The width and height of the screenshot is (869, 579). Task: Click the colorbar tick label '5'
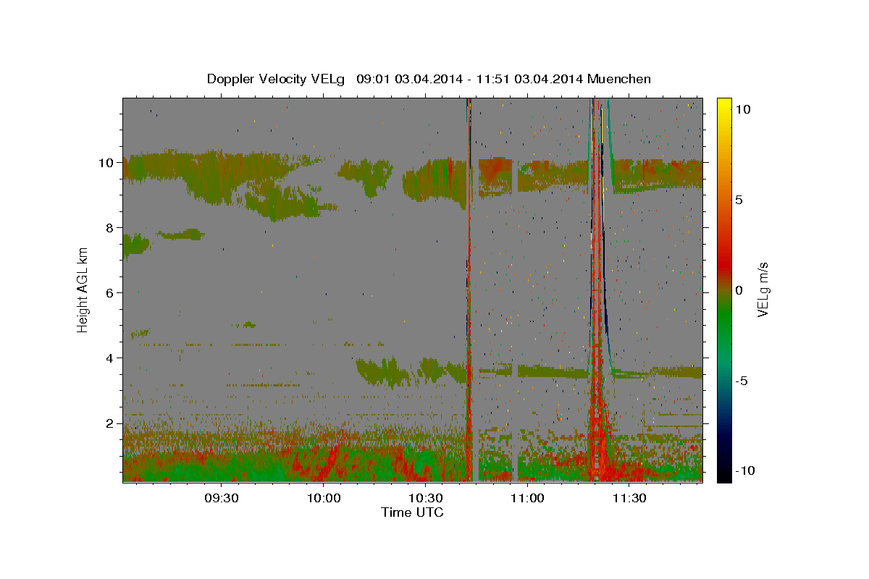(739, 199)
